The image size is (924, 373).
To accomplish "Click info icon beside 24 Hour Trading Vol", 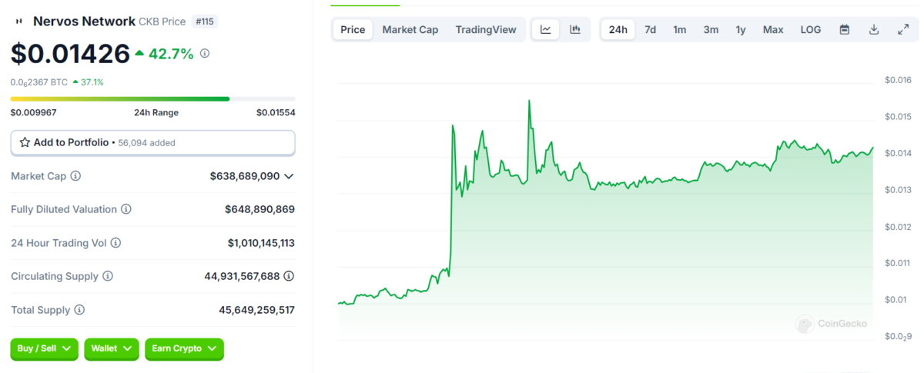I will tap(115, 243).
